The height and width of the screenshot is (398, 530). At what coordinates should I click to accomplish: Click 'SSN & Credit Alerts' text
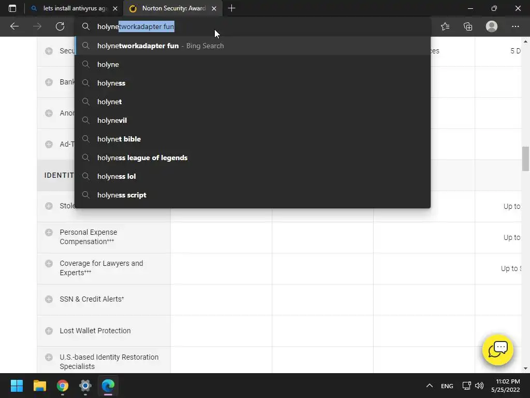tap(92, 299)
